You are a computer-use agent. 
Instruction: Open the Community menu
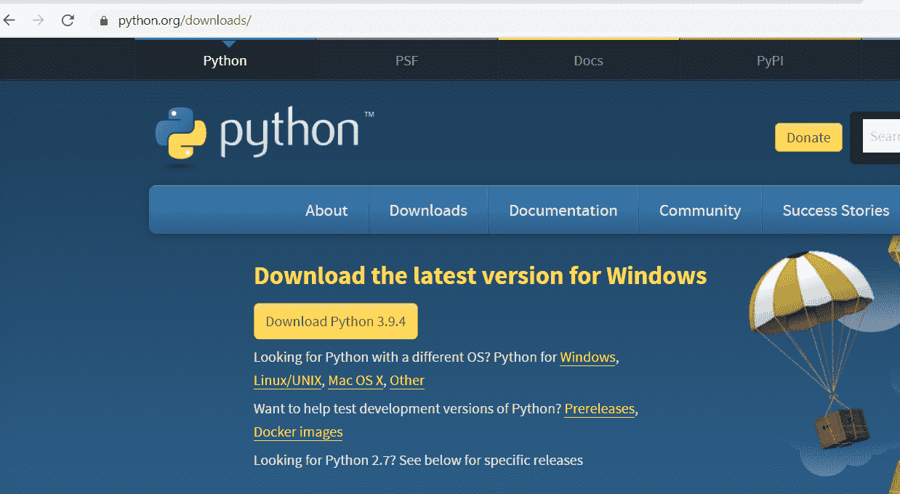(700, 210)
